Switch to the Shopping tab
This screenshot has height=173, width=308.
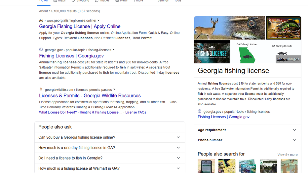(x=80, y=1)
